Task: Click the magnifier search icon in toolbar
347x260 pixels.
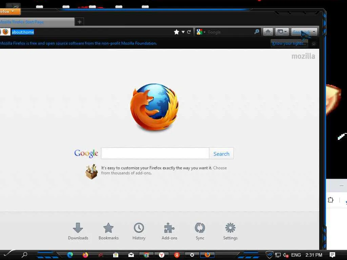Action: click(257, 32)
